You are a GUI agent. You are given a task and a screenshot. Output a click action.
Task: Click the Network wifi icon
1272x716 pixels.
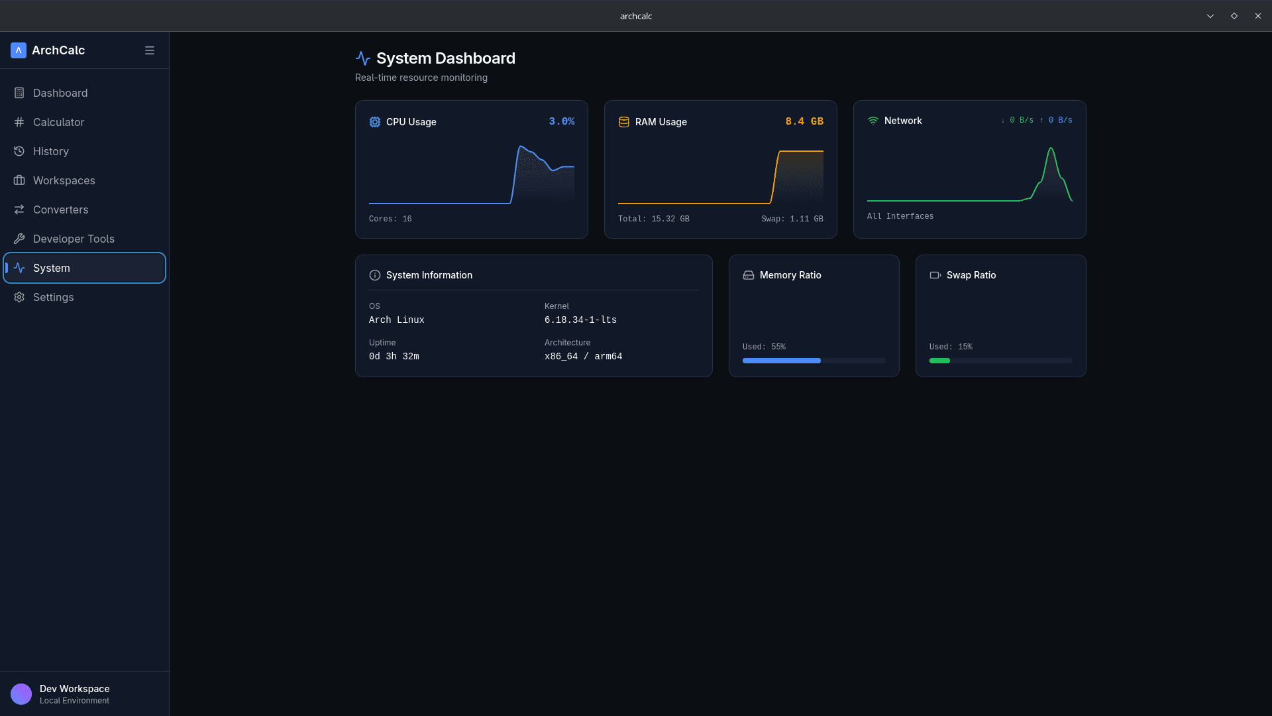pos(873,121)
